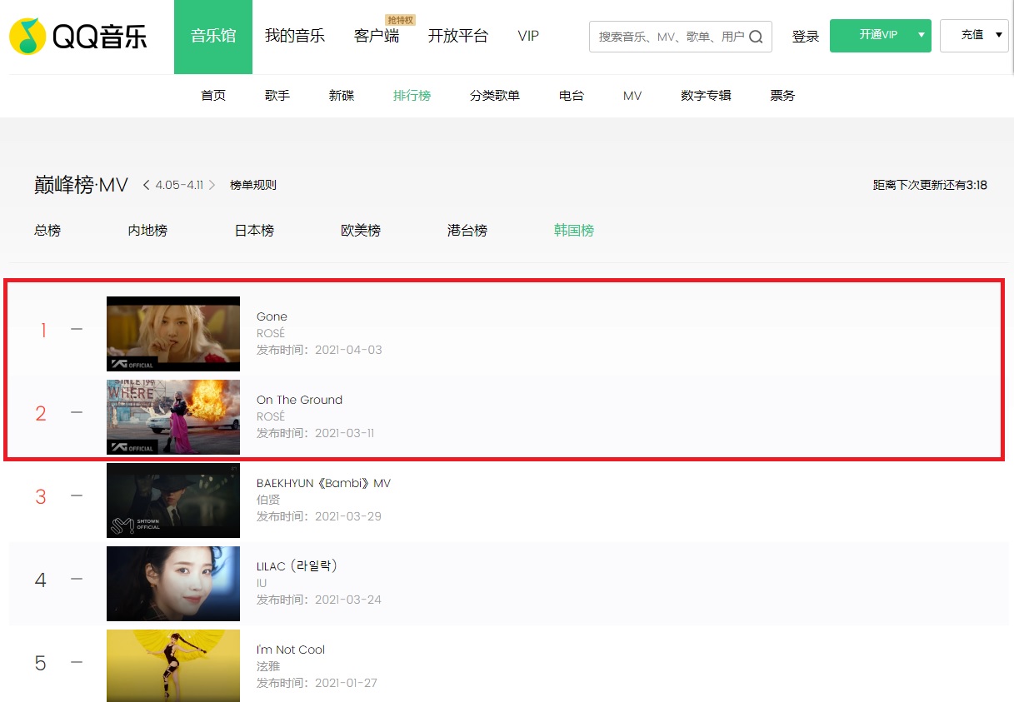Go to 电台 in sub navigation

click(572, 96)
